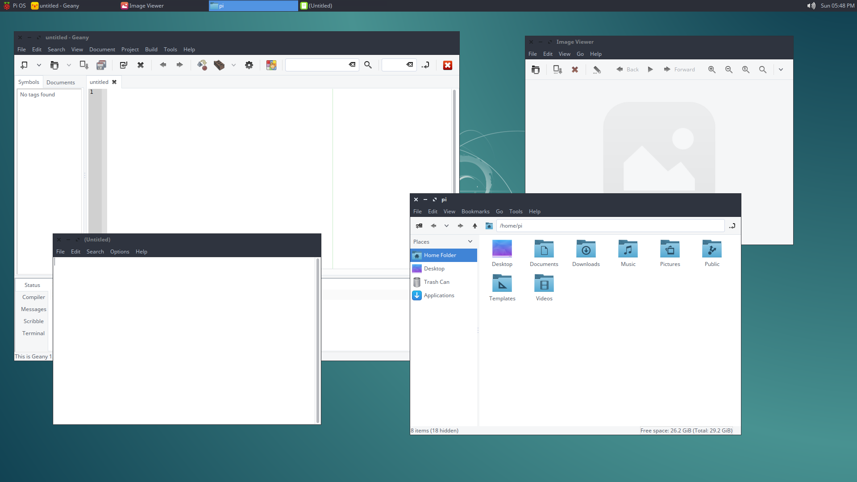Expand the Open recent dropdown arrow in Geany
The width and height of the screenshot is (857, 482).
pos(69,65)
